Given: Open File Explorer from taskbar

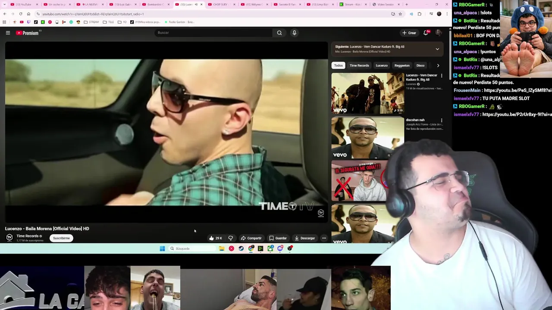Looking at the screenshot, I should (222, 248).
